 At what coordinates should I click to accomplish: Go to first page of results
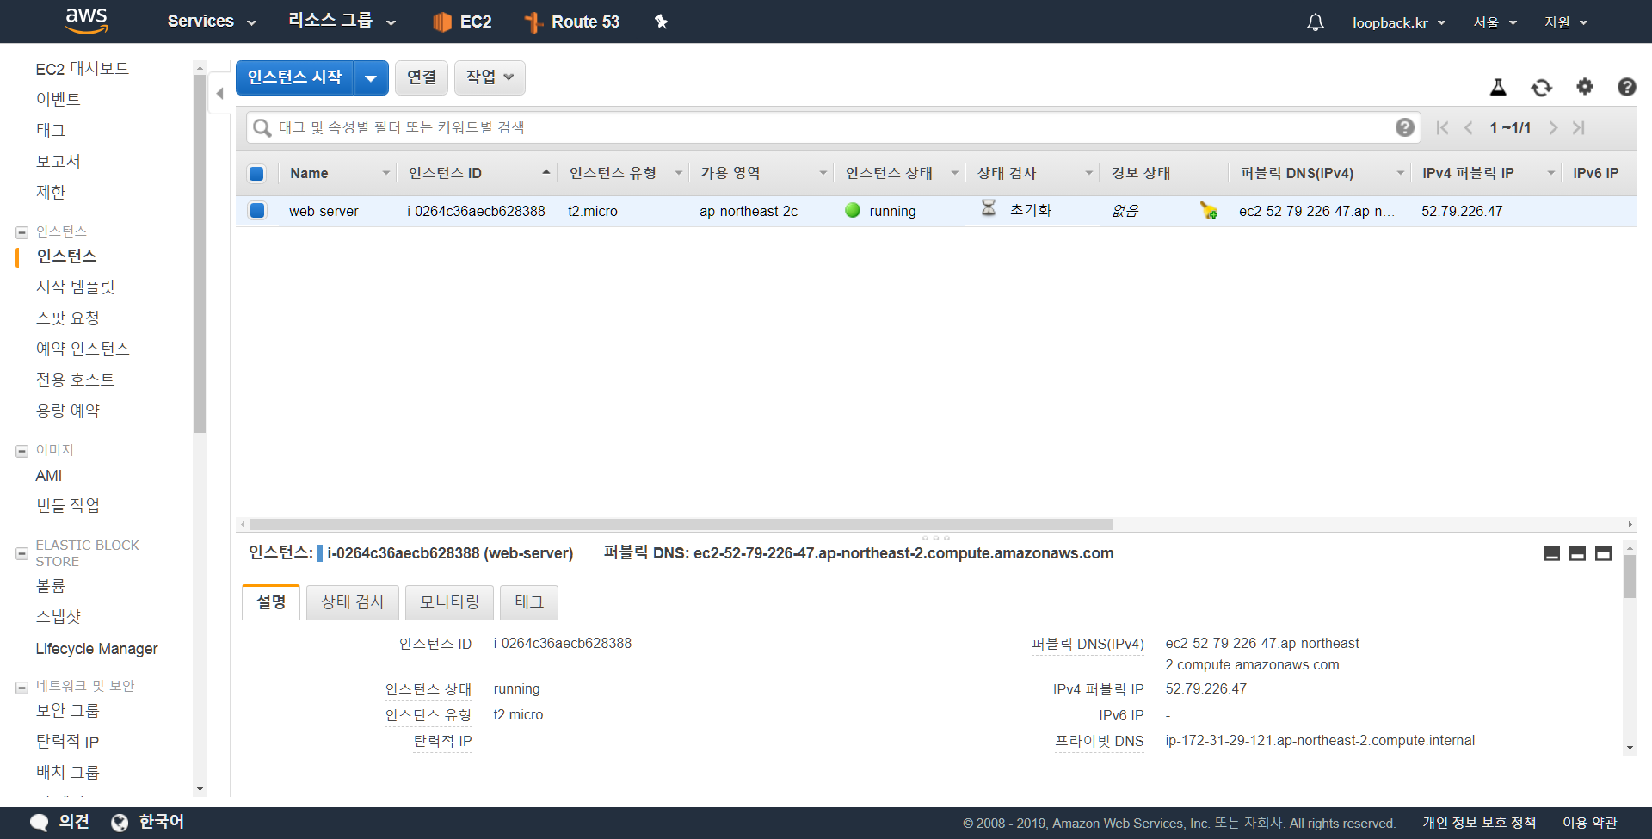pyautogui.click(x=1443, y=128)
